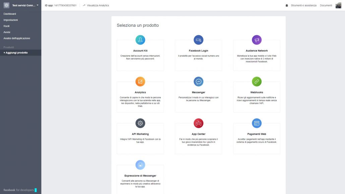Screen dimensions: 345x194
Task: Click the orange Analytics chart icon
Action: [x=140, y=81]
